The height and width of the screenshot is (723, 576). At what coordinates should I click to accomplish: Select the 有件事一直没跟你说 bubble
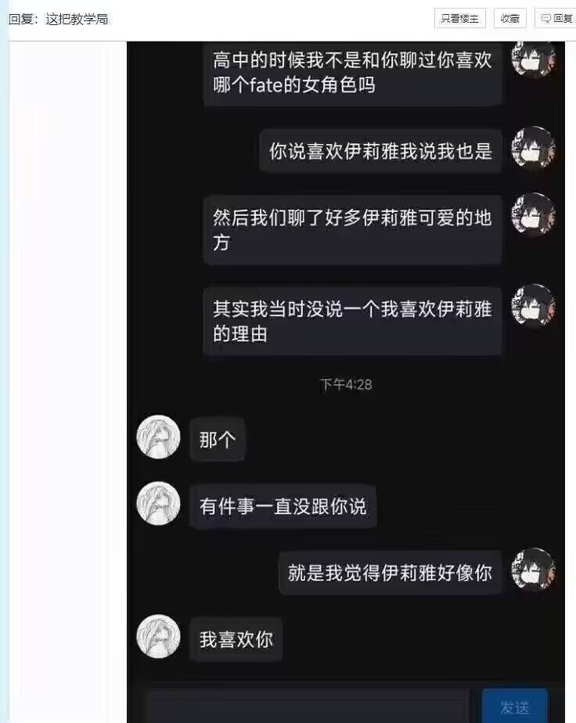point(283,506)
